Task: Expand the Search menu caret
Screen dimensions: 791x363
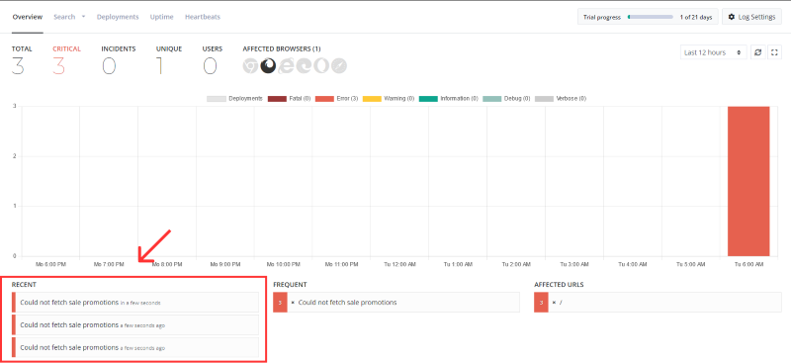Action: pyautogui.click(x=83, y=17)
